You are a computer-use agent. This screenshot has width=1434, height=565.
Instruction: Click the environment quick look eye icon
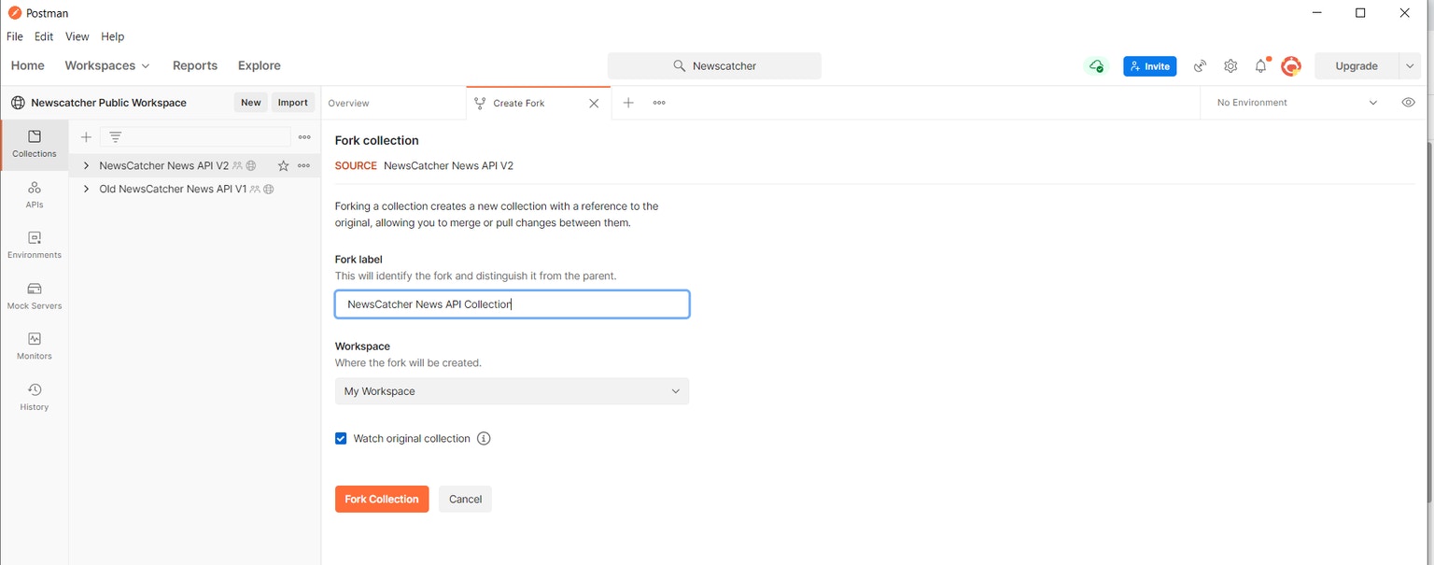point(1409,103)
